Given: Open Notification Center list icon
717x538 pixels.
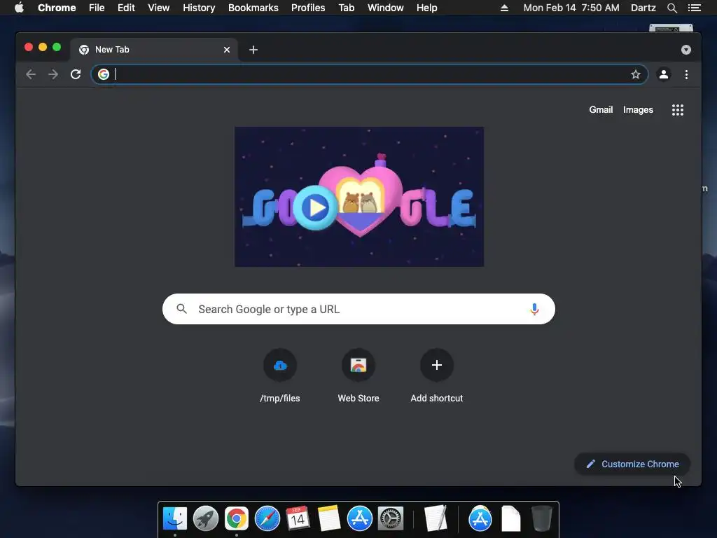Looking at the screenshot, I should [694, 8].
